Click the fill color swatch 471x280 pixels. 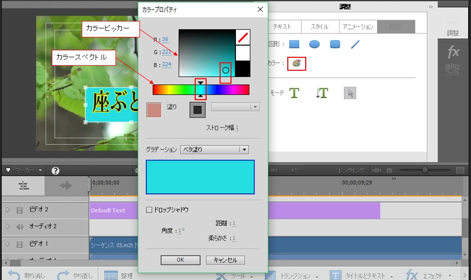(x=154, y=110)
